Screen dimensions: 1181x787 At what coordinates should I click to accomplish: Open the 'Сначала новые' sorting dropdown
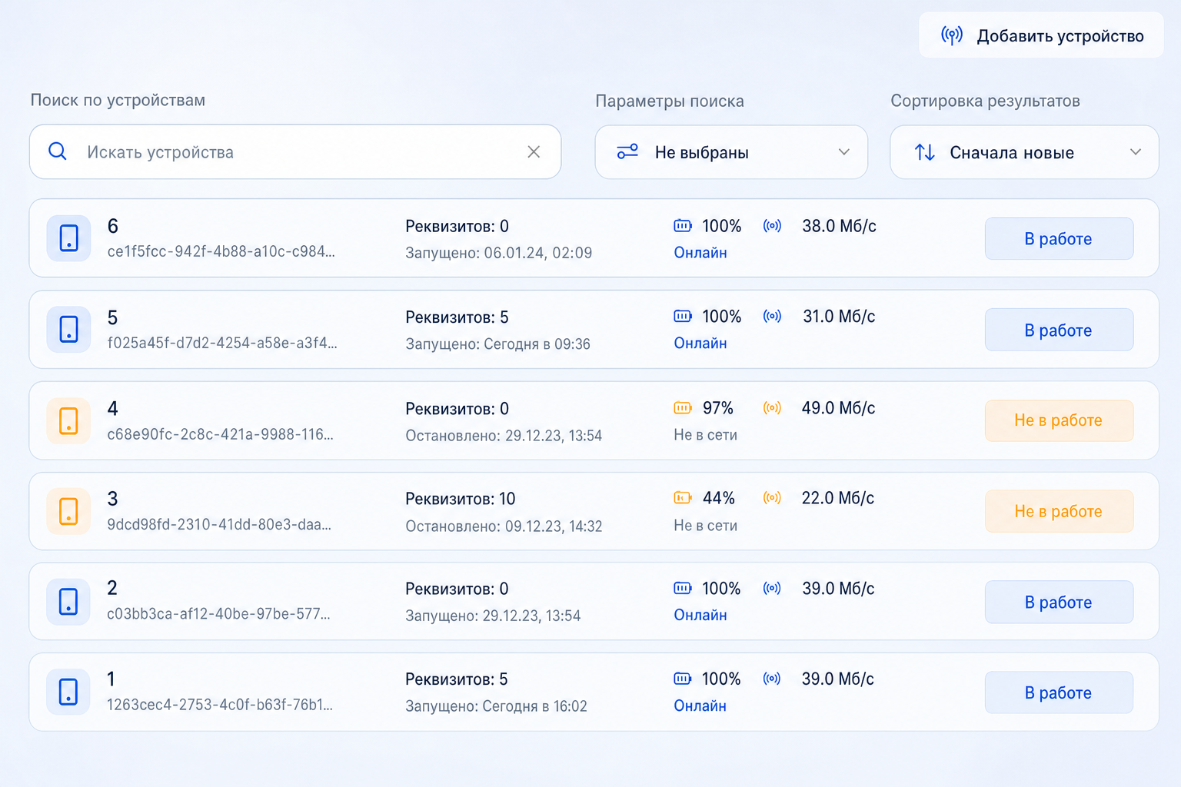[1024, 152]
